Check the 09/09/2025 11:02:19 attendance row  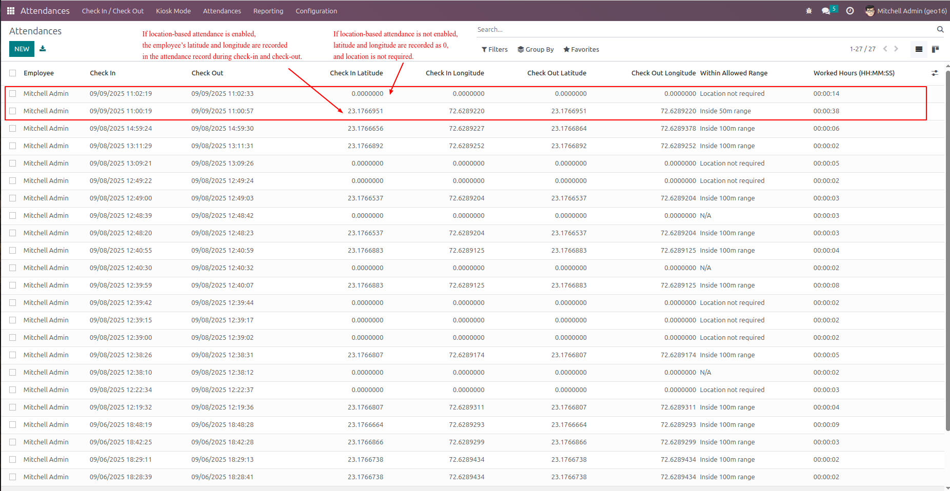tap(13, 94)
